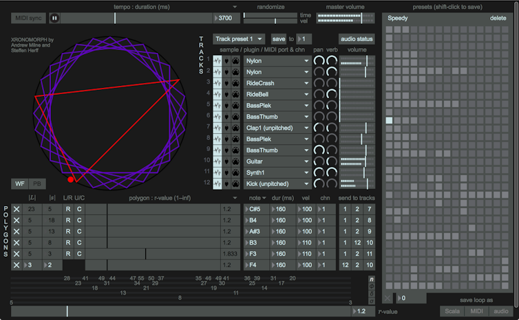Click the pan knob of track 9
The height and width of the screenshot is (320, 519).
(319, 150)
